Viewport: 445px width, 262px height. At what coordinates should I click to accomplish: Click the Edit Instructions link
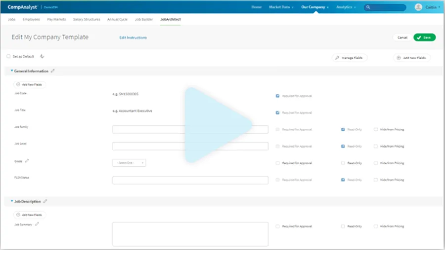click(133, 37)
